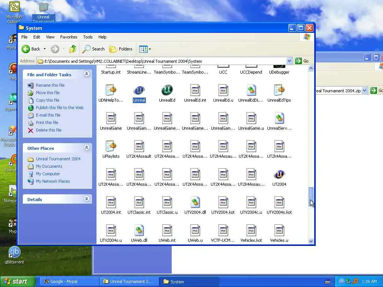
Task: Select the Vehicles.u file icon
Action: point(279,230)
